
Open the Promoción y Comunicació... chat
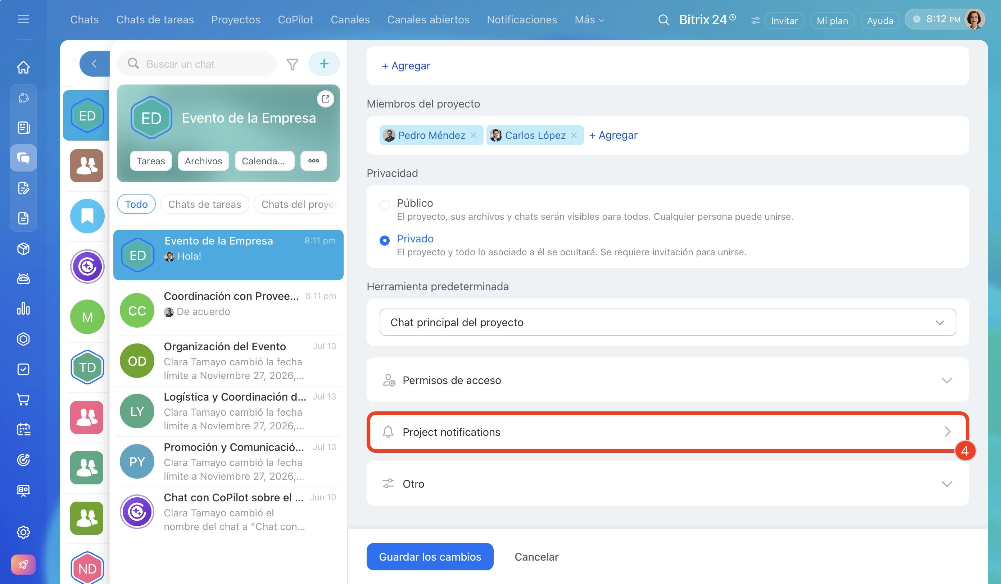pos(228,461)
